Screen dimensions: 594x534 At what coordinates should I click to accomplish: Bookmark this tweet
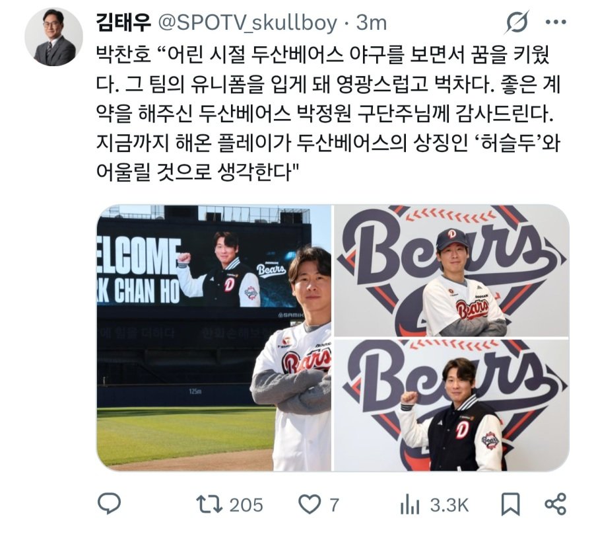(x=511, y=505)
